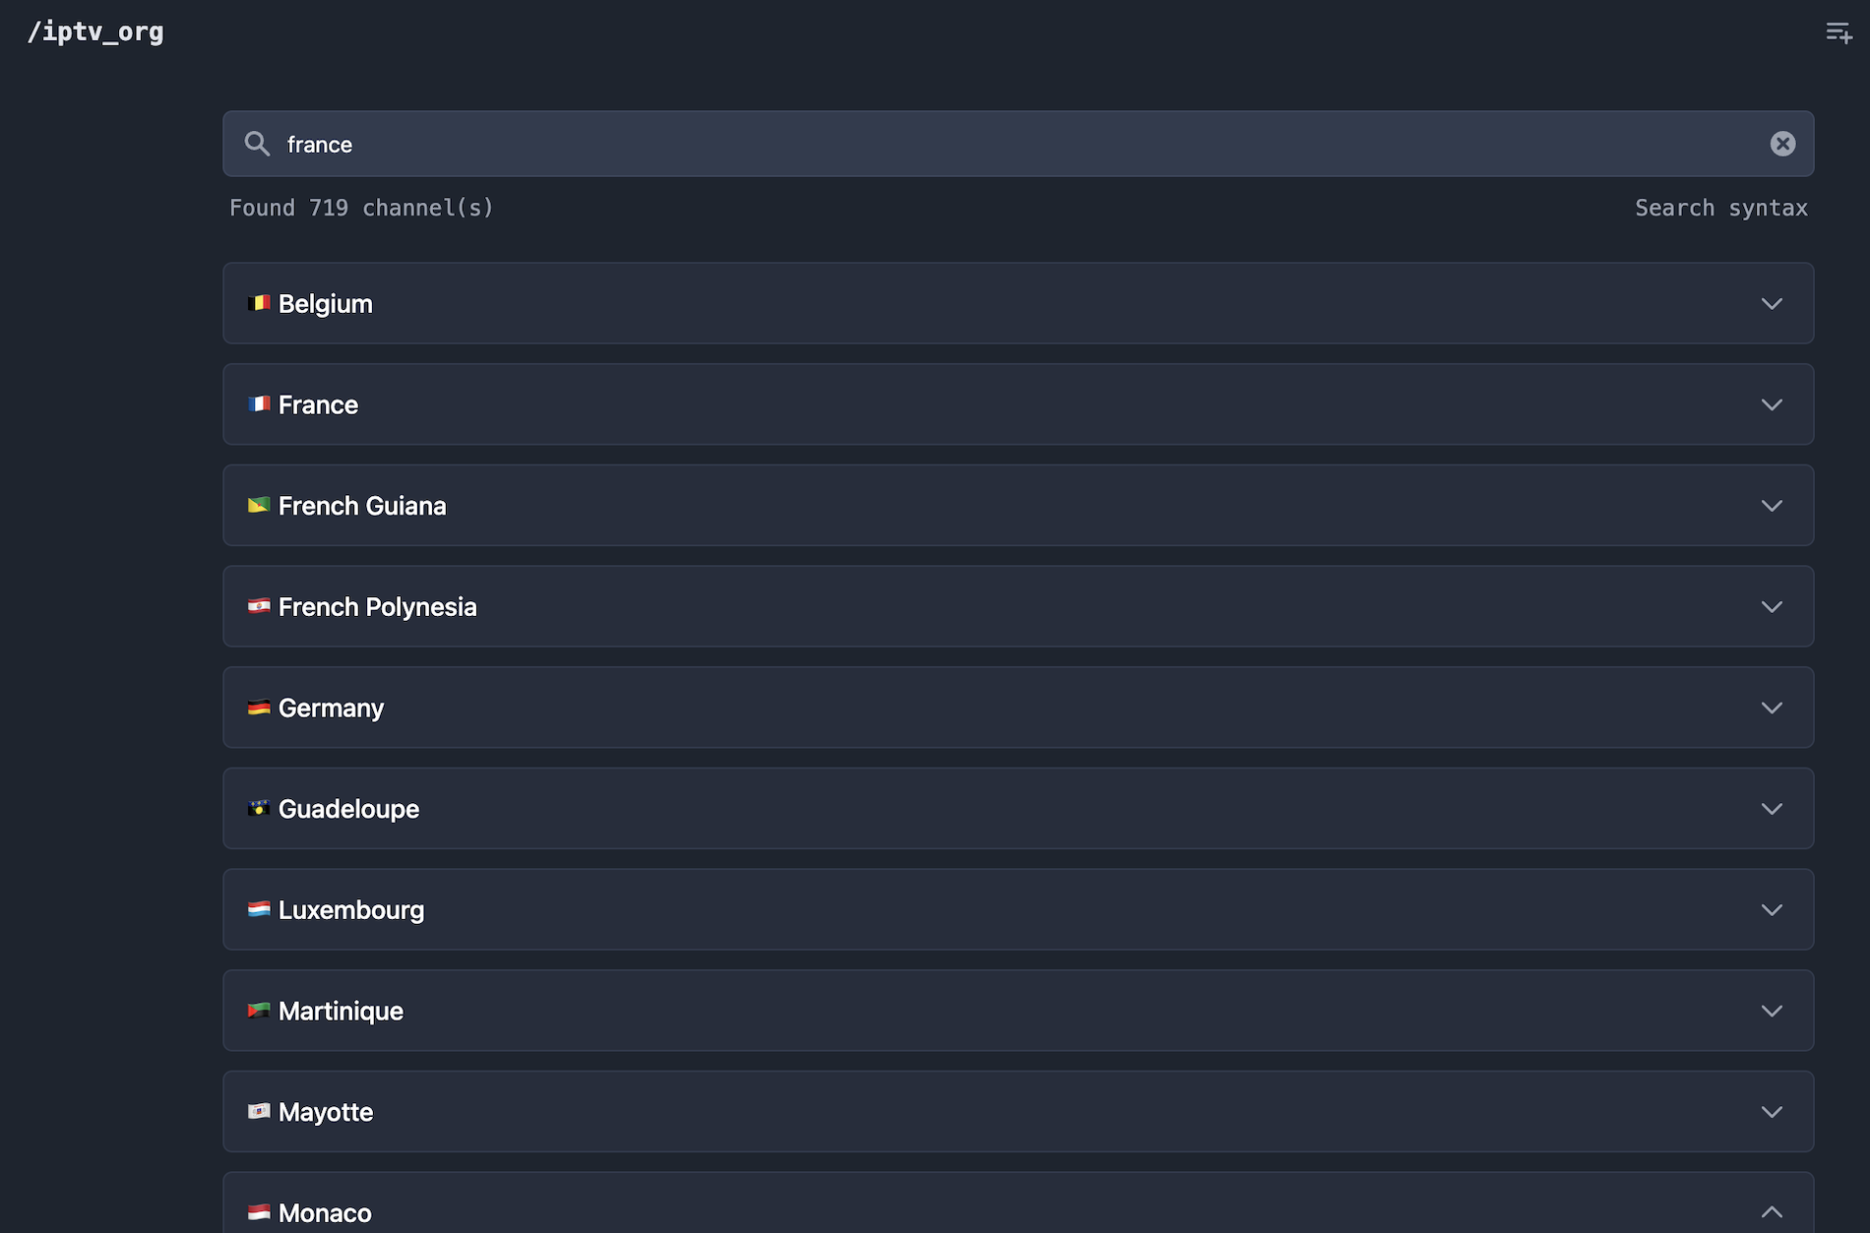Click the Germany flag icon
The height and width of the screenshot is (1233, 1870).
coord(259,707)
